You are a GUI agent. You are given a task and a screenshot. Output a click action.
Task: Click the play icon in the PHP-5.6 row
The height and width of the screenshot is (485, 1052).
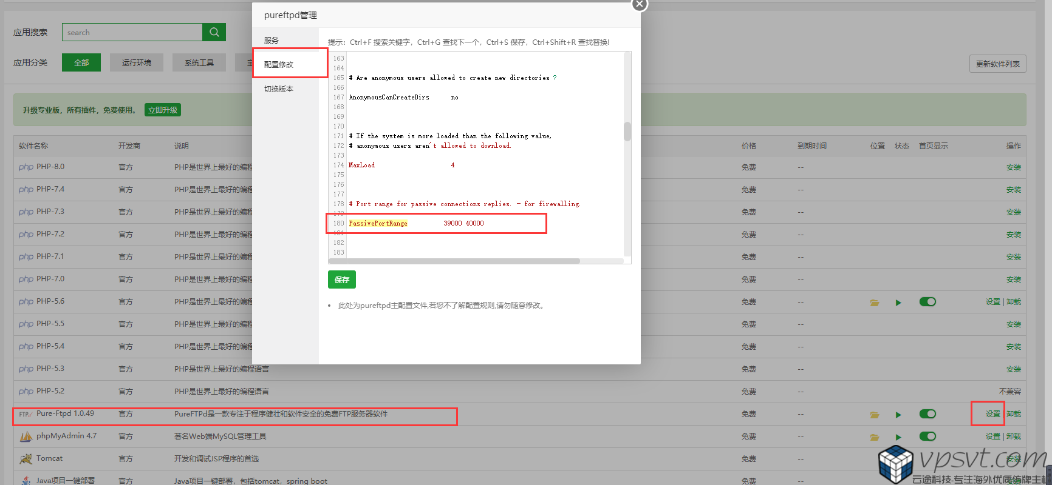coord(898,303)
